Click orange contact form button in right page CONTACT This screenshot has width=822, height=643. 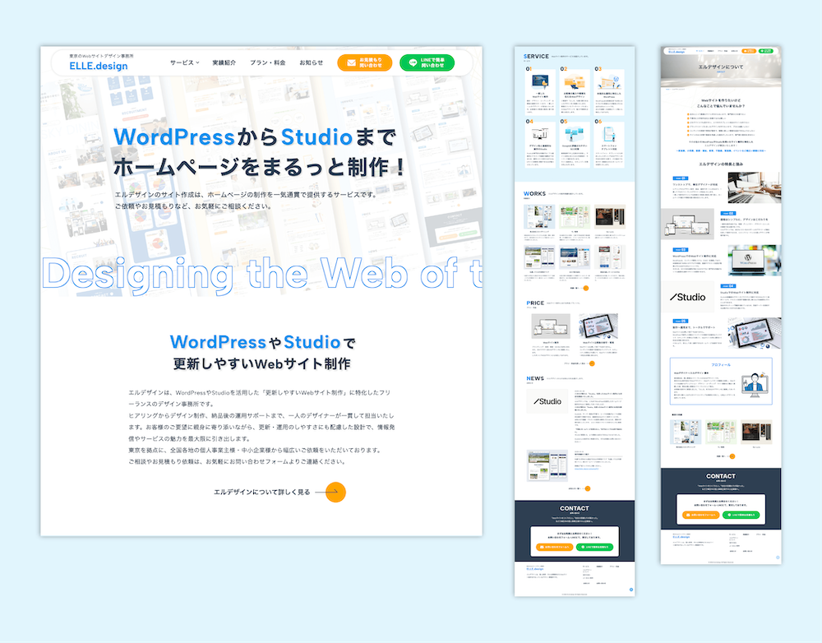coord(701,515)
